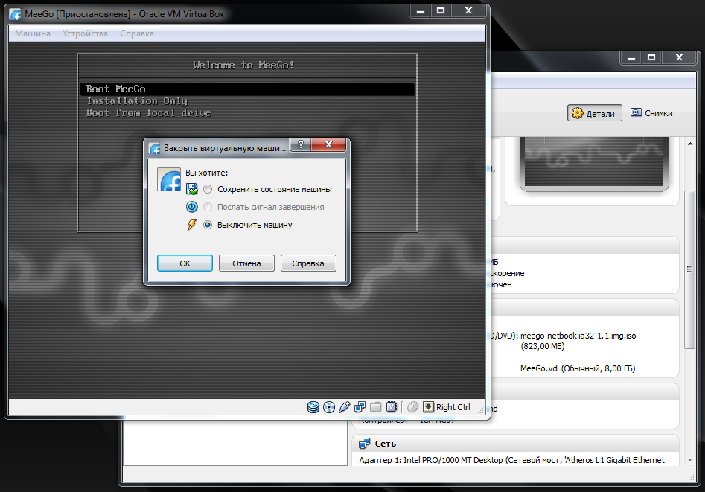705x492 pixels.
Task: Switch to the 'Снимки' snapshots view
Action: click(651, 113)
